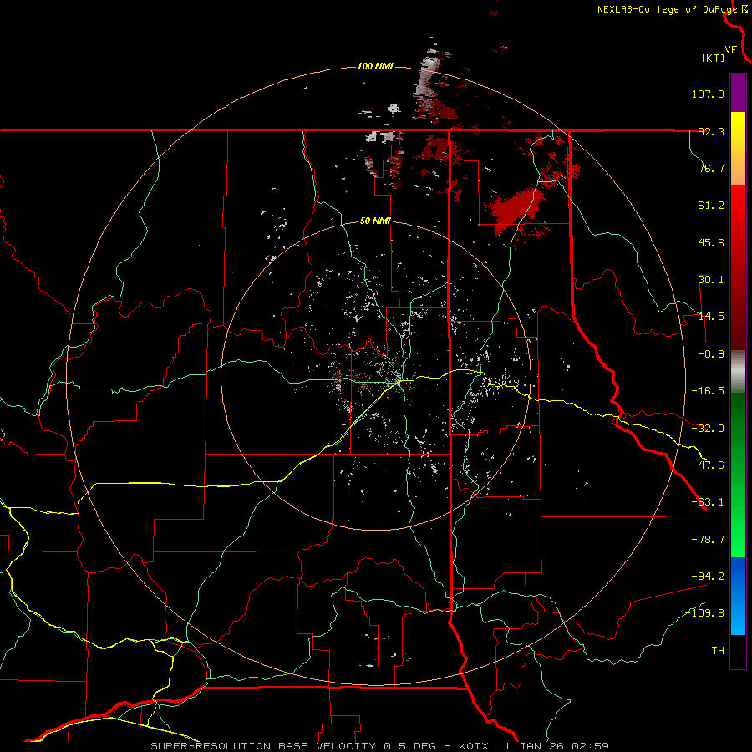Click the -63.1 scale value
Screen dimensions: 752x752
(x=708, y=502)
